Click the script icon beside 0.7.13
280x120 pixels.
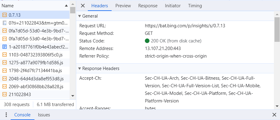click(5, 15)
